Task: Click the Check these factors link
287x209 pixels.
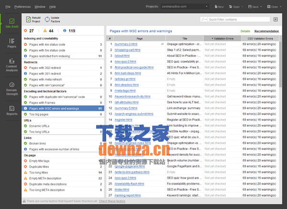Action: point(112,201)
